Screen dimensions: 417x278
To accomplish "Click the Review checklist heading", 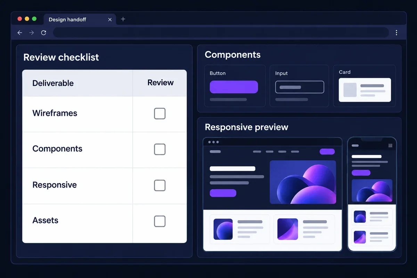I will [x=61, y=57].
